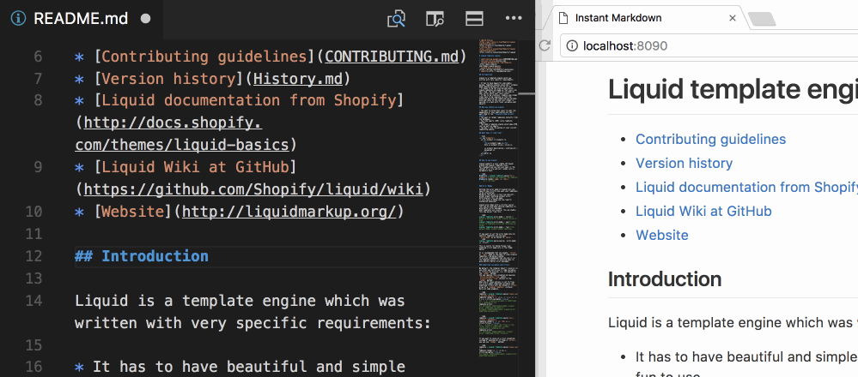Image resolution: width=858 pixels, height=377 pixels.
Task: Click the site information icon in address bar
Action: [573, 46]
